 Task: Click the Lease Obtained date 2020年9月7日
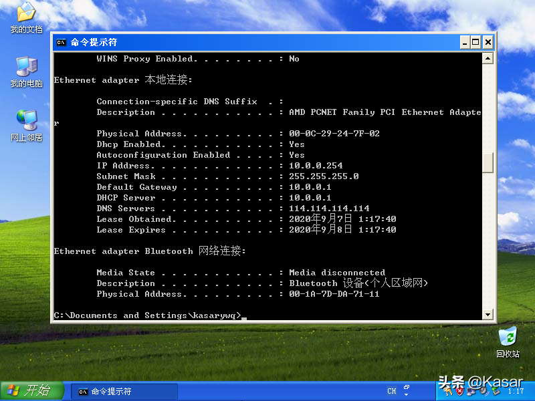(x=320, y=219)
